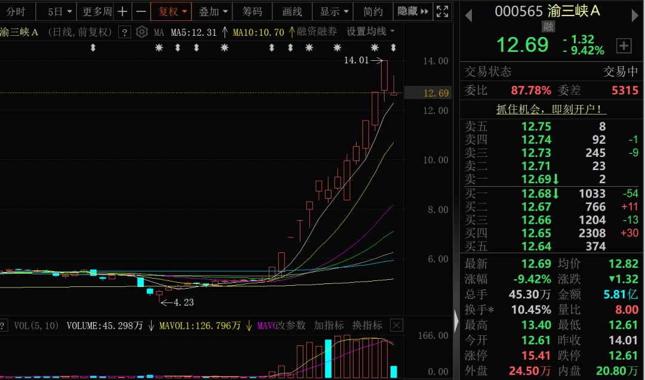The height and width of the screenshot is (380, 645).
Task: Click the 14.01 high price marker
Action: (x=357, y=60)
